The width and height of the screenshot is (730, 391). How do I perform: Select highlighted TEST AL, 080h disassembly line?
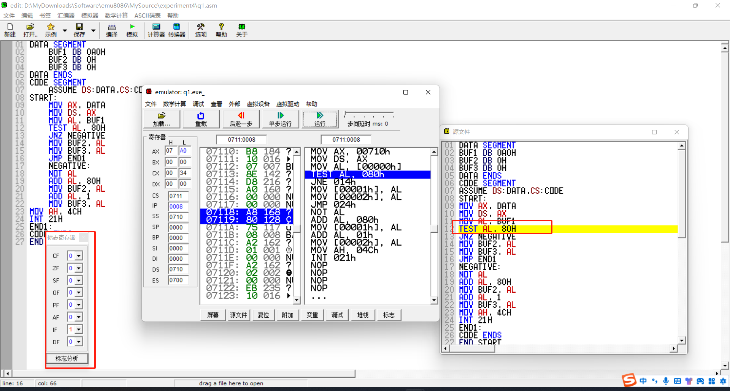click(367, 174)
